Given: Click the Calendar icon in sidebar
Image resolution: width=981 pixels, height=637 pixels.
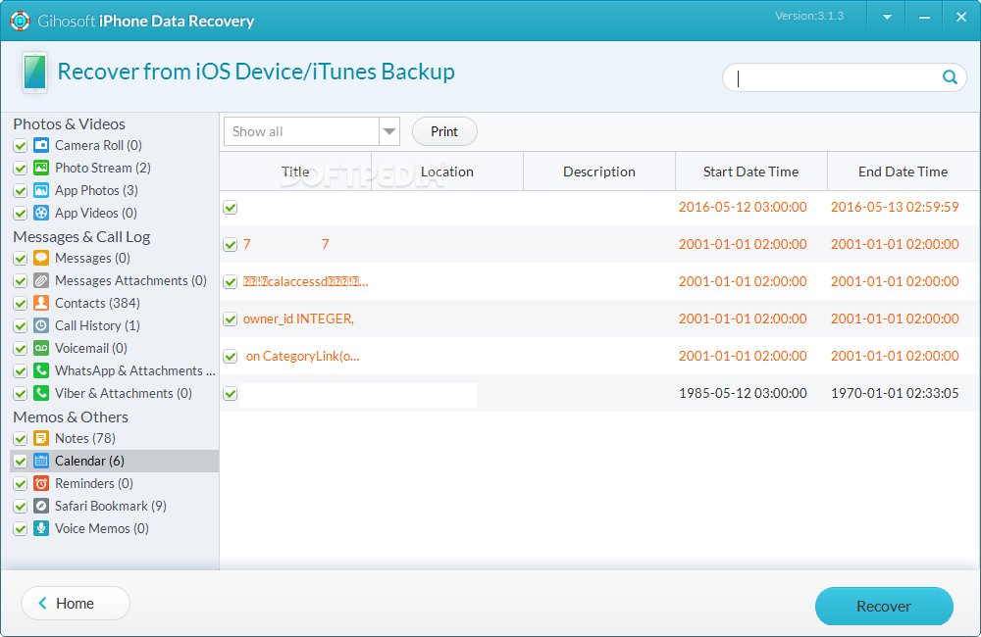Looking at the screenshot, I should click(x=41, y=461).
